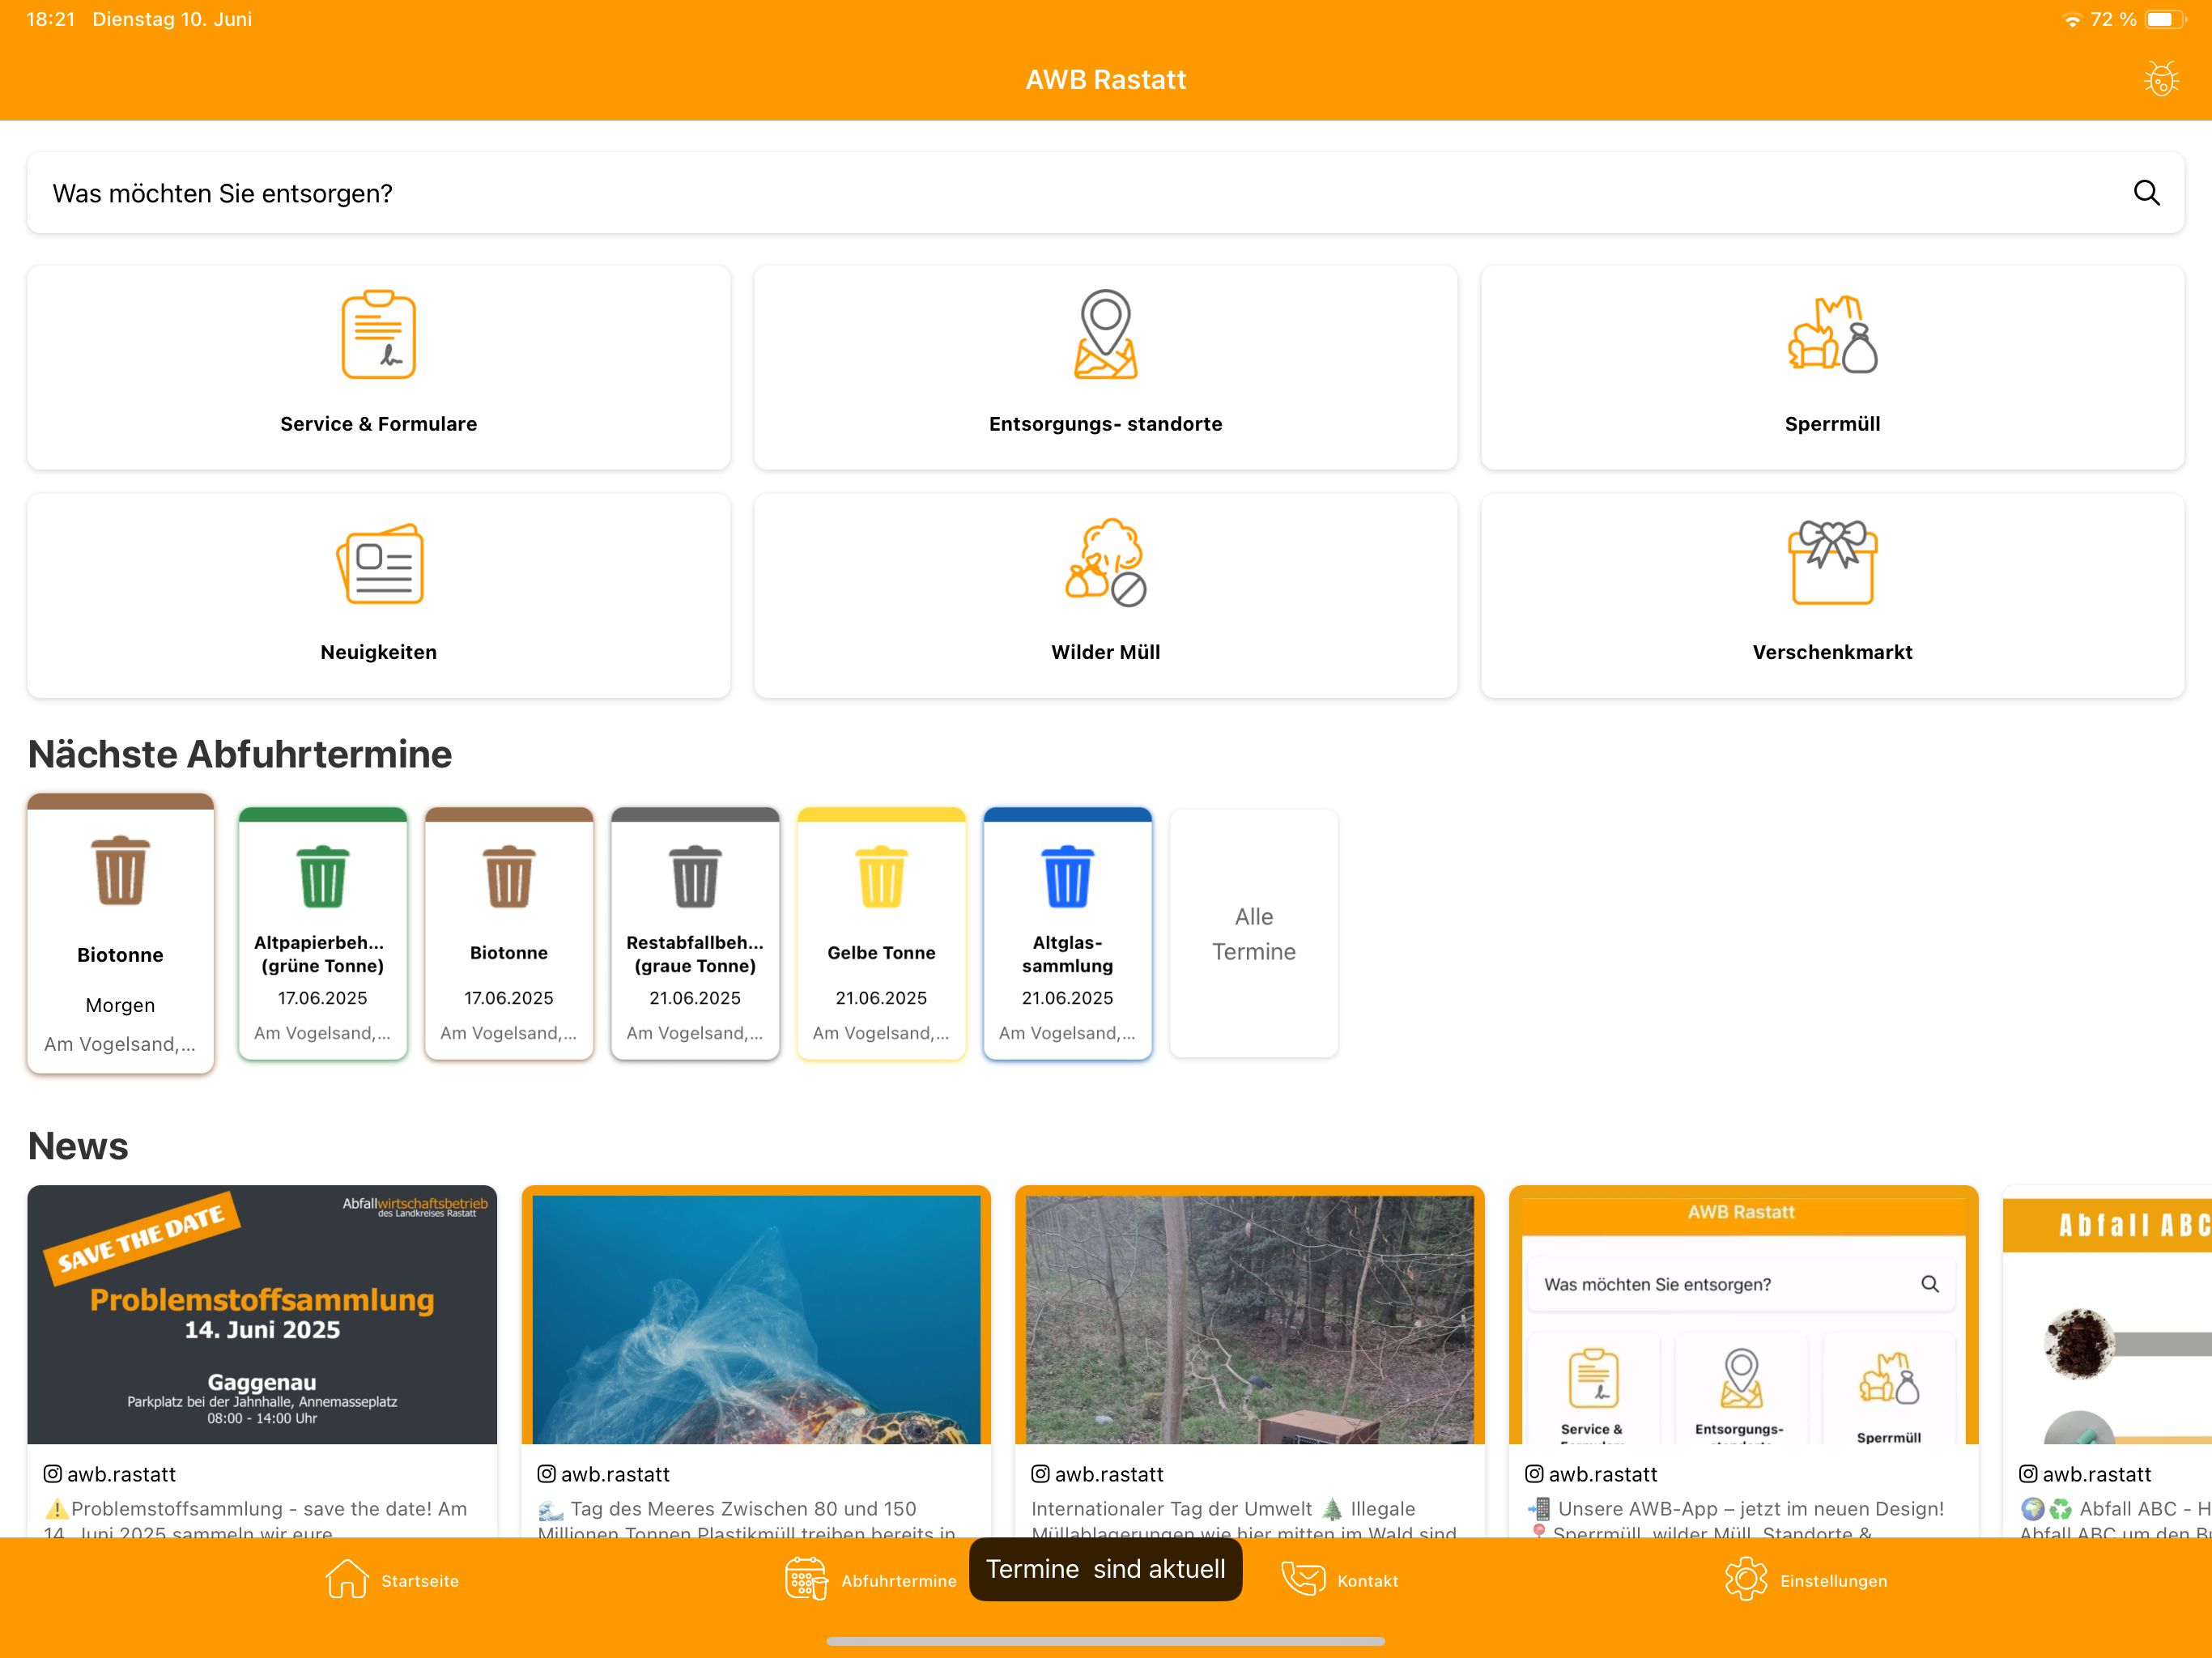The width and height of the screenshot is (2212, 1658).
Task: Click Instagram icon on Tag der Umwelt post
Action: pyautogui.click(x=1041, y=1473)
